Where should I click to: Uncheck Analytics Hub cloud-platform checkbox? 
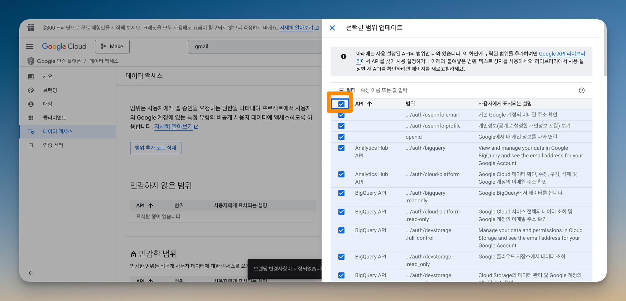[x=341, y=174]
